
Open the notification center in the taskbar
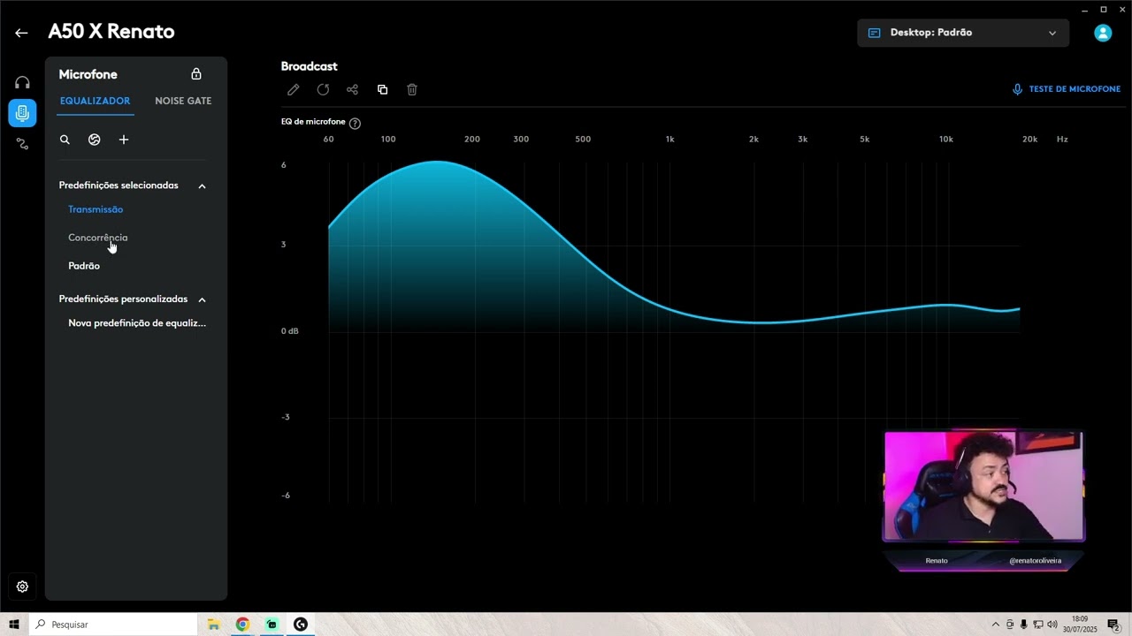pos(1114,625)
